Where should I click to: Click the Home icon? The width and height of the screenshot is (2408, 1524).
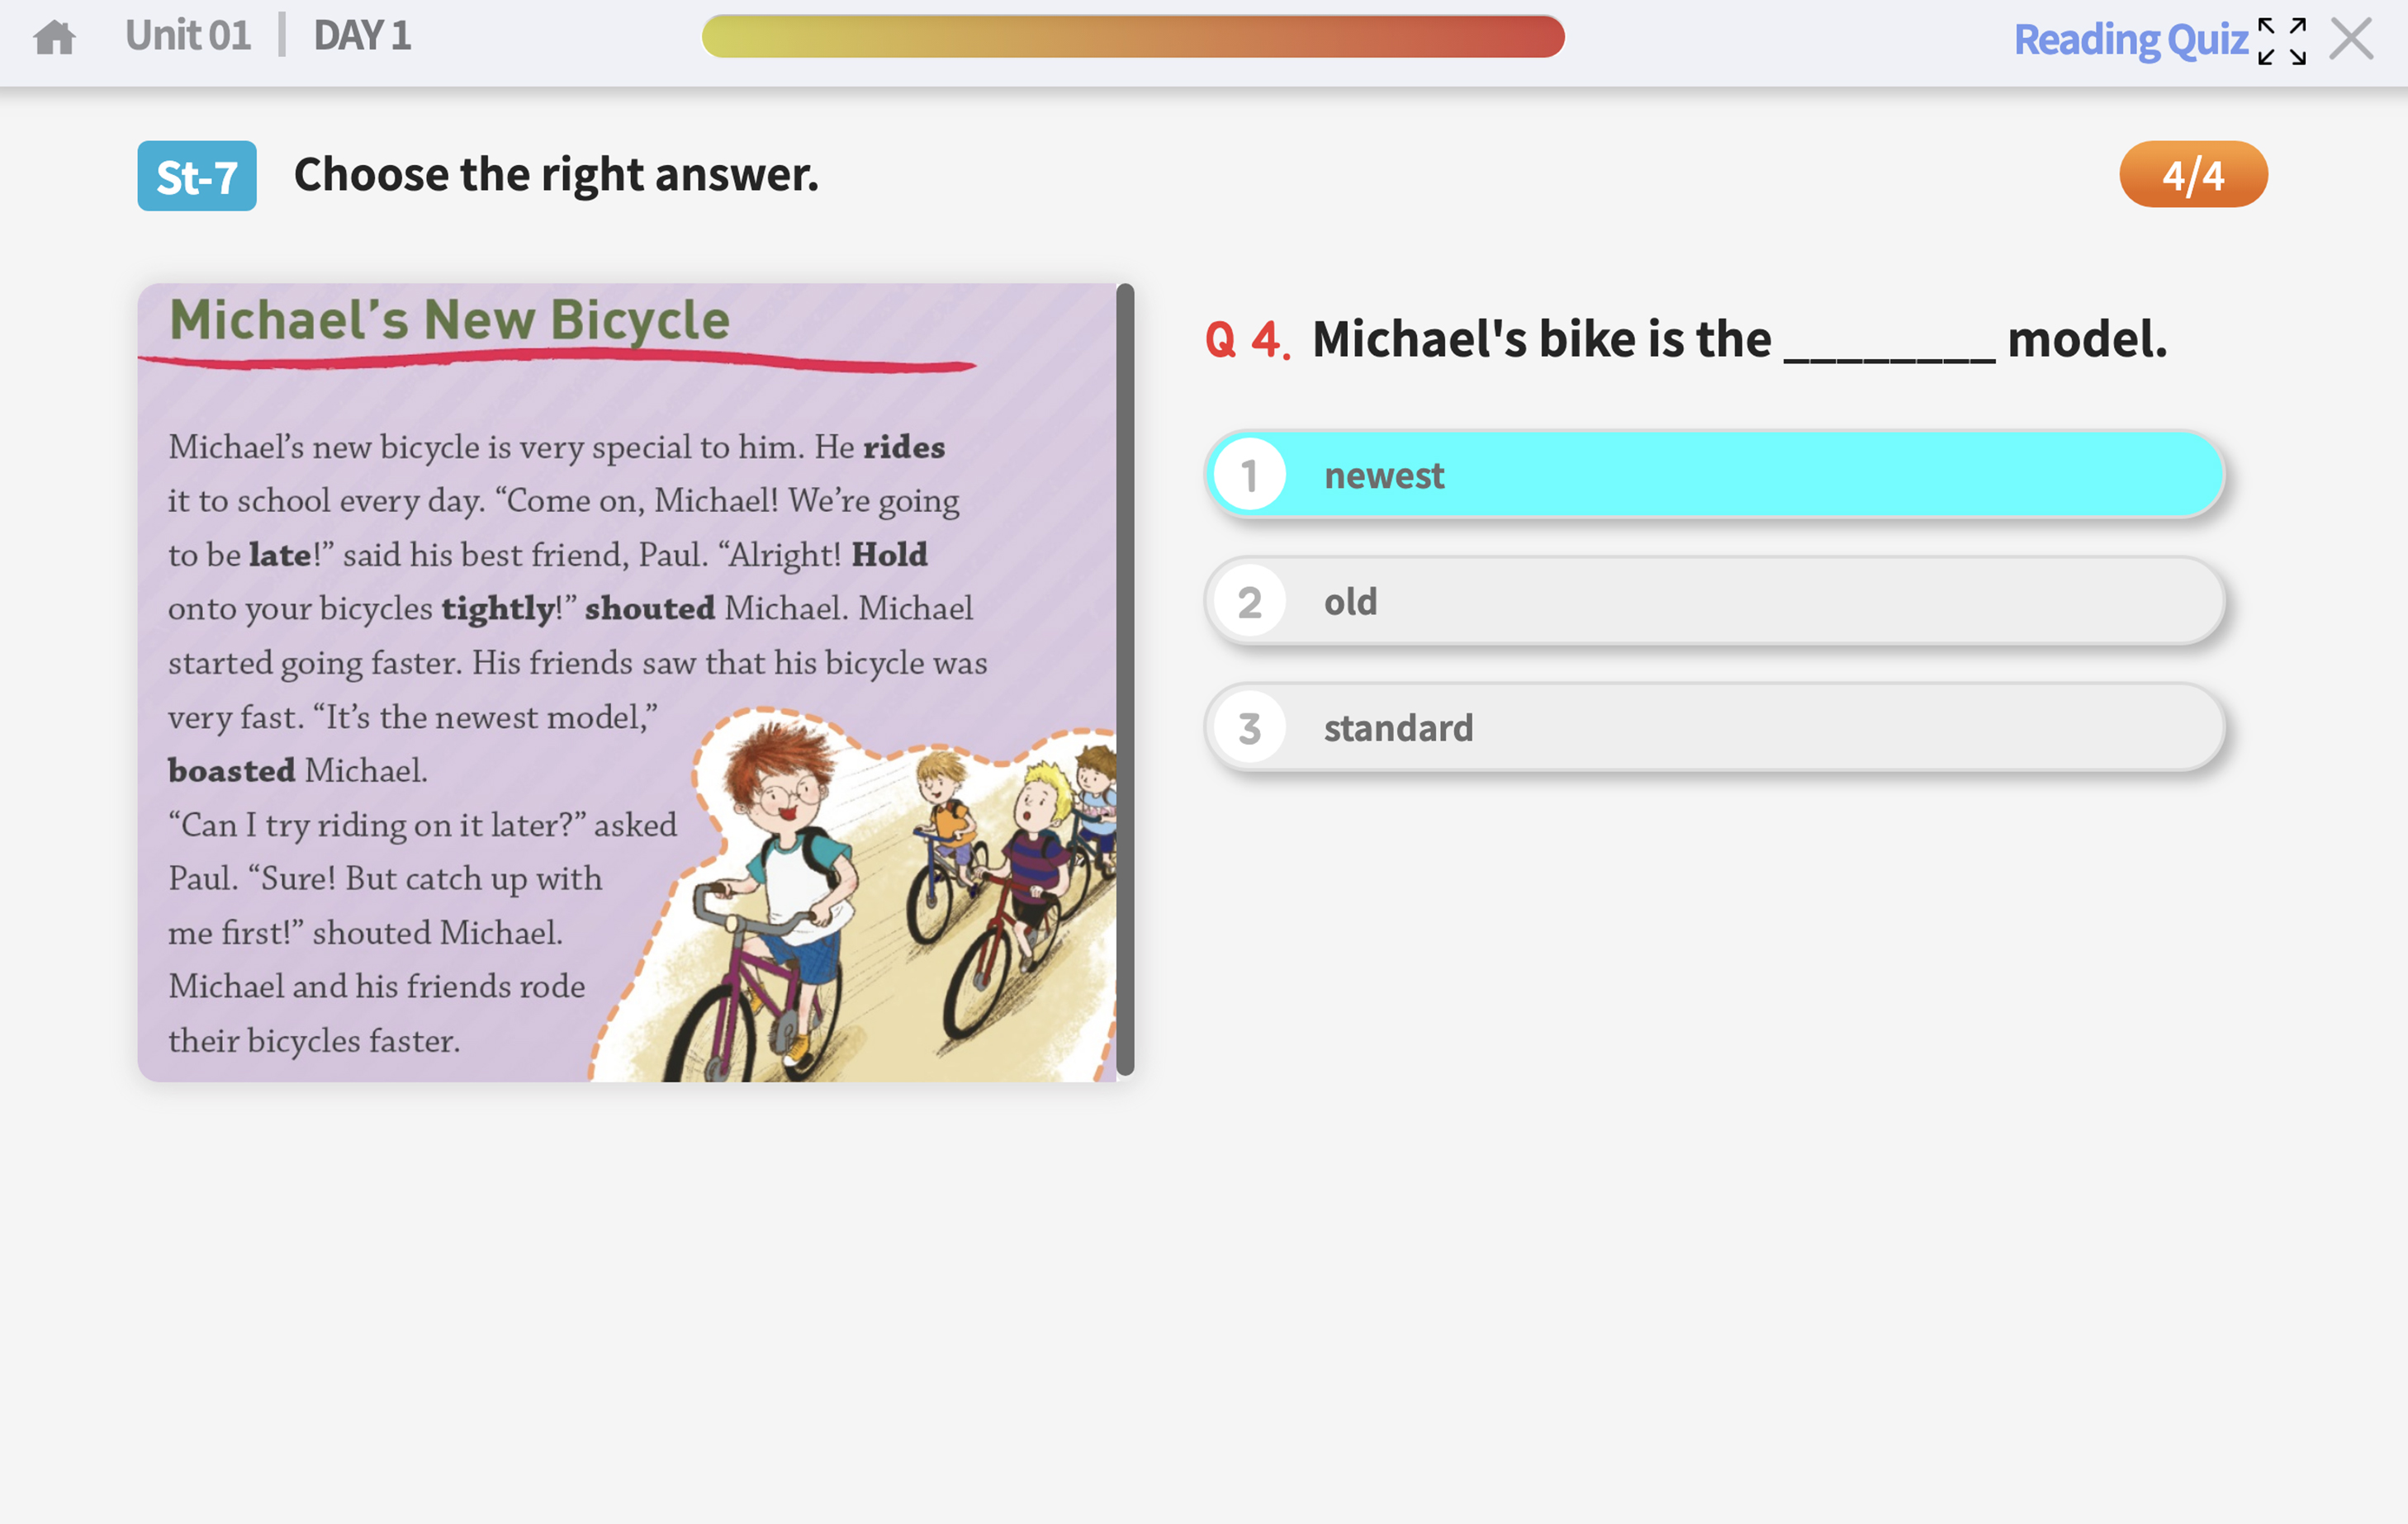54,38
